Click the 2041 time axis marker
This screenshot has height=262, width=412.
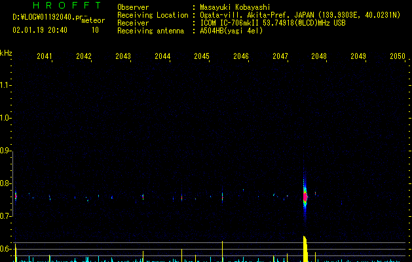45,56
